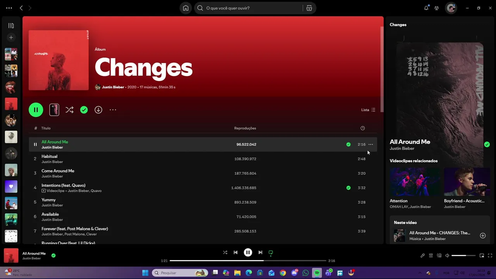Screen dimensions: 496x279
Task: Open the miniplayer icon
Action: 482,256
